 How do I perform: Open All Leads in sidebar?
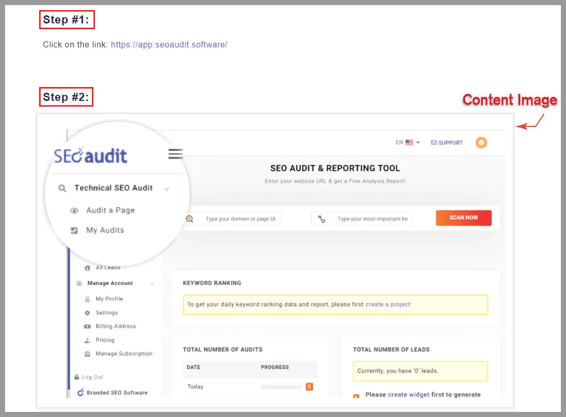[108, 267]
